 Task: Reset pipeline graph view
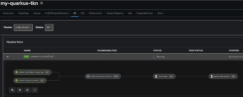(35, 90)
